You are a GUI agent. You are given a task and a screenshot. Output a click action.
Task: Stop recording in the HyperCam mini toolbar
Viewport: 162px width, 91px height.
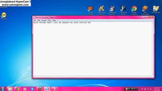pyautogui.click(x=129, y=89)
